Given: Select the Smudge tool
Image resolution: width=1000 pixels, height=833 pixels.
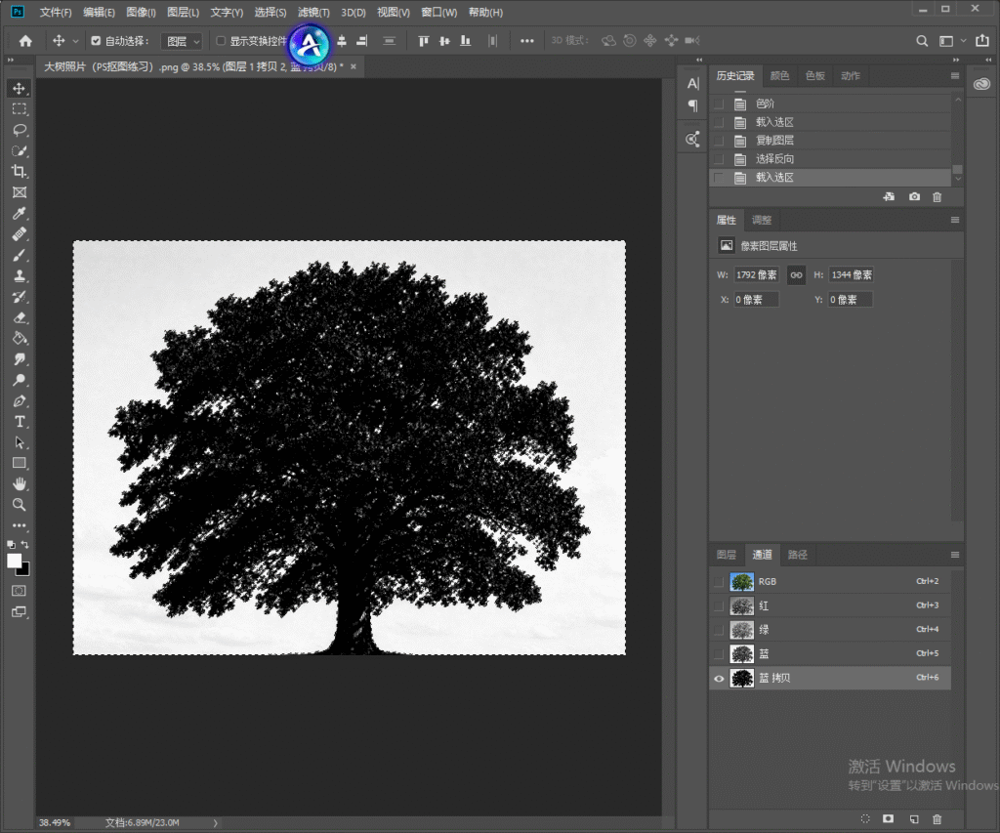Looking at the screenshot, I should pyautogui.click(x=20, y=359).
